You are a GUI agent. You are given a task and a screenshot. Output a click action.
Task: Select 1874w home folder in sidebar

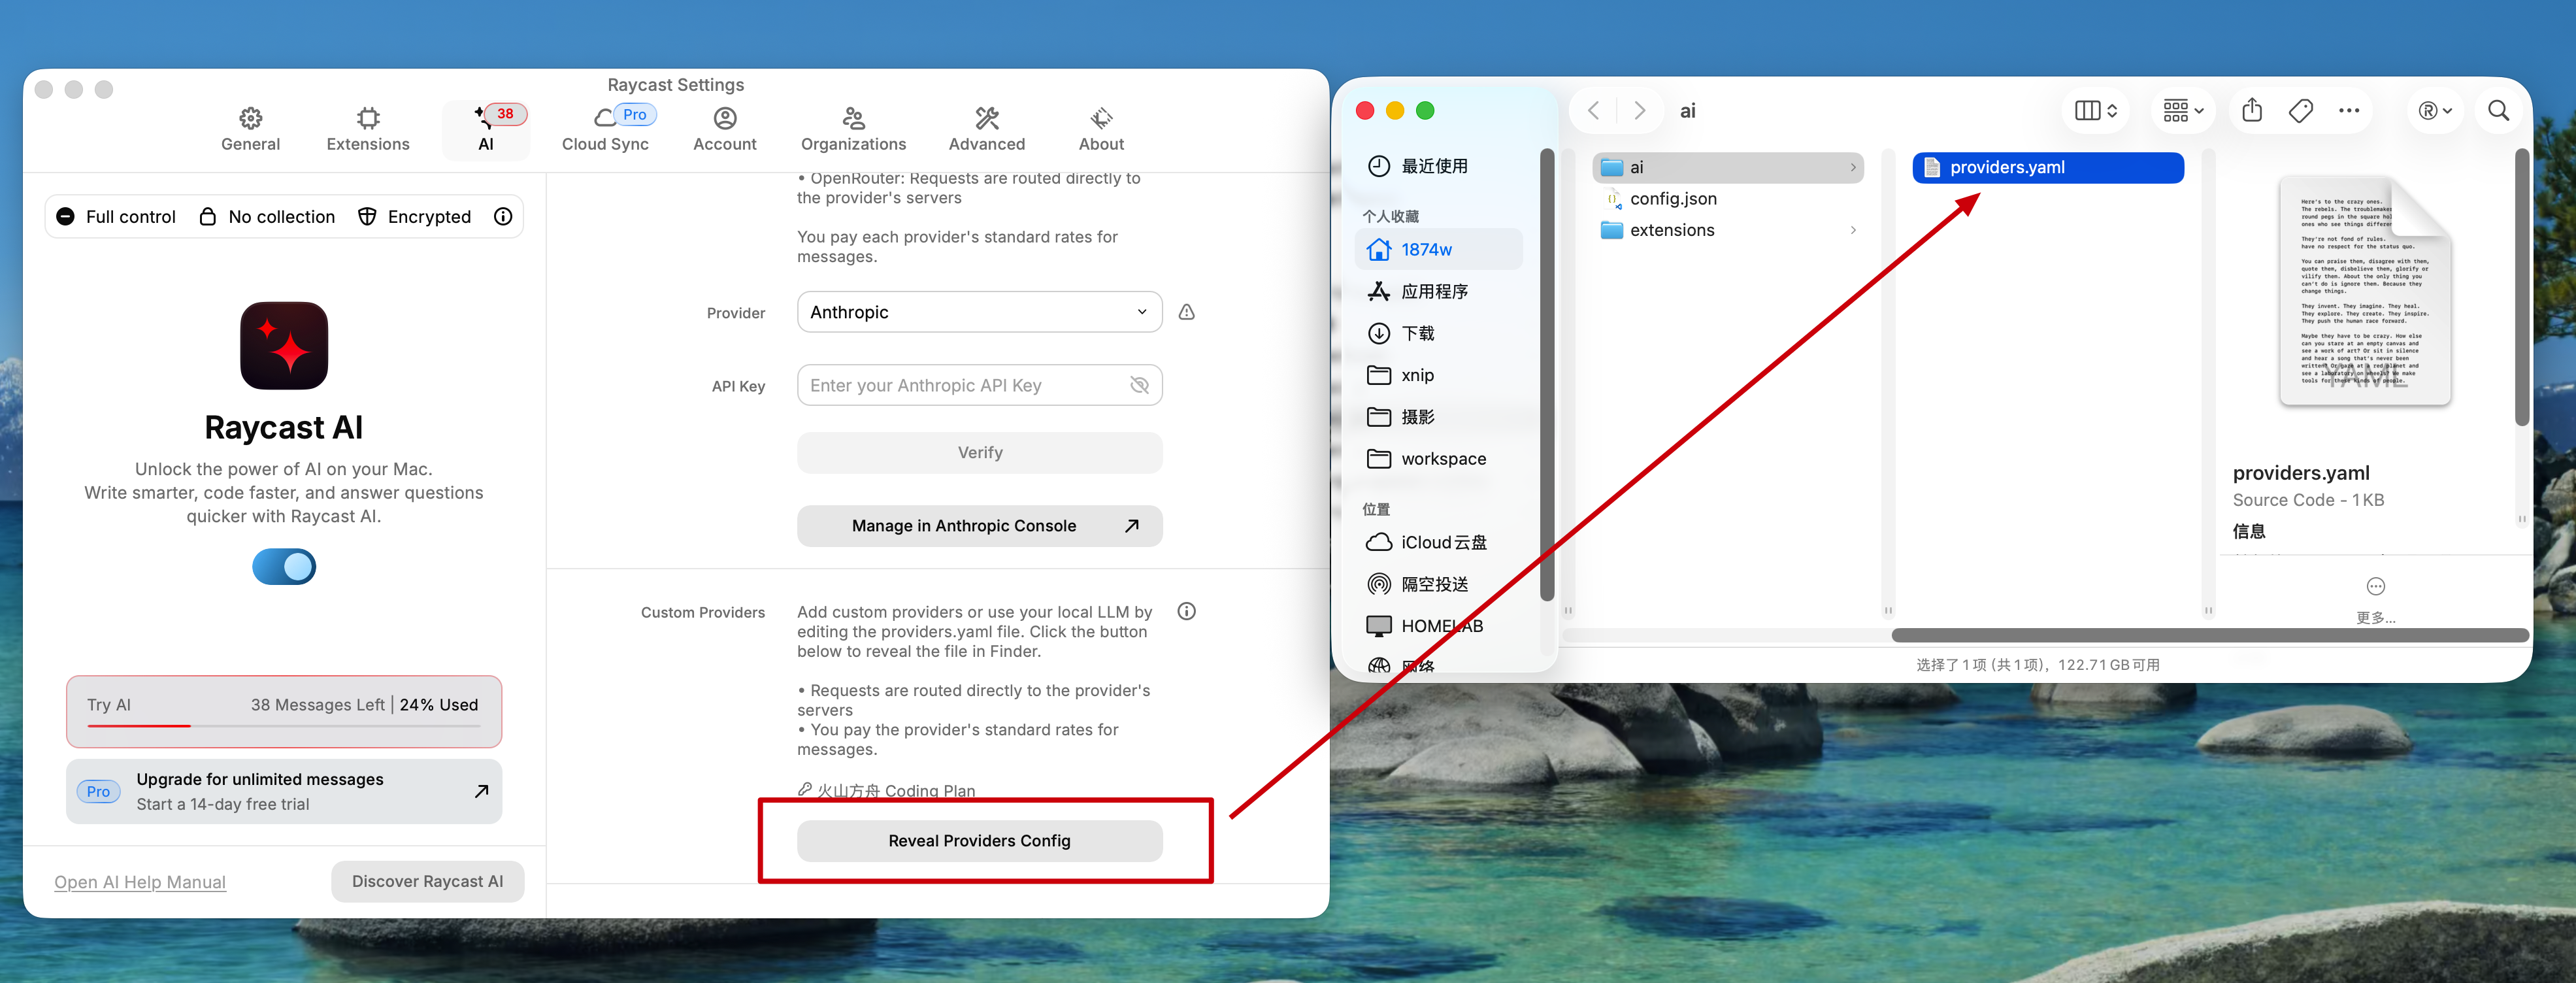pos(1438,249)
